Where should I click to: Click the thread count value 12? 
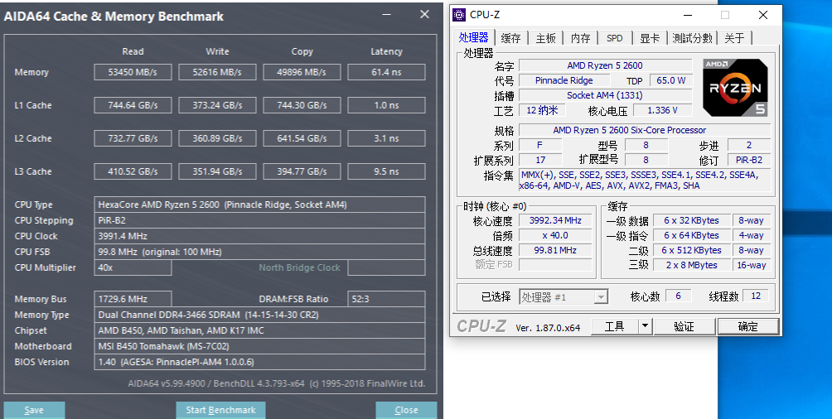756,296
